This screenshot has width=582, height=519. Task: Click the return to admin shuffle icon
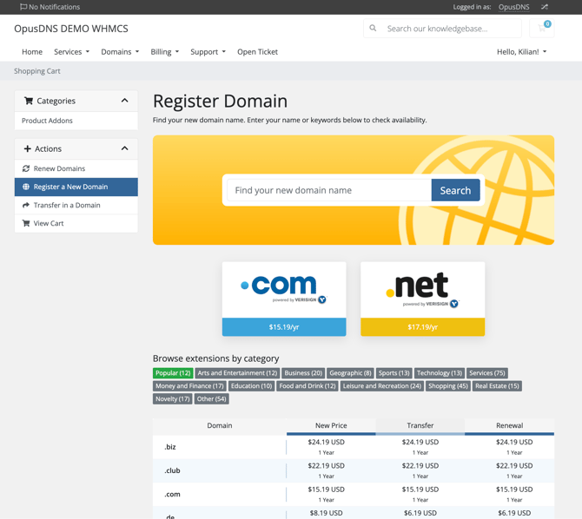[544, 7]
